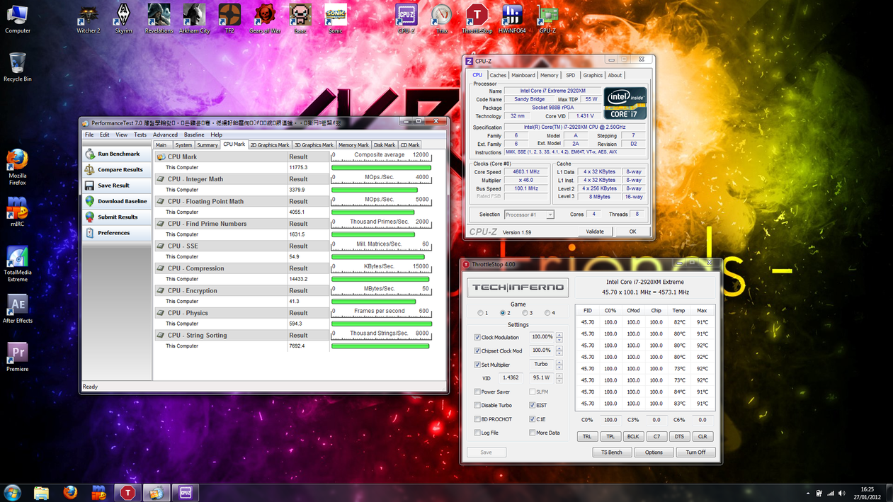Image resolution: width=893 pixels, height=502 pixels.
Task: Select profile radio button 1
Action: click(x=481, y=313)
